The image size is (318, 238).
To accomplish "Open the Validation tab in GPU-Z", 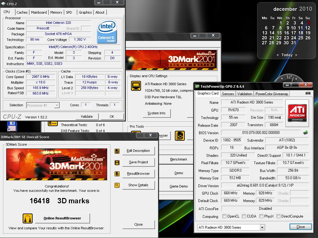I will click(x=245, y=94).
